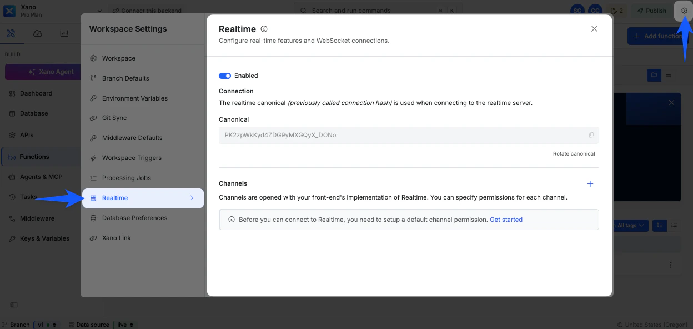Open Tasks in left sidebar
The height and width of the screenshot is (329, 693).
click(x=28, y=197)
